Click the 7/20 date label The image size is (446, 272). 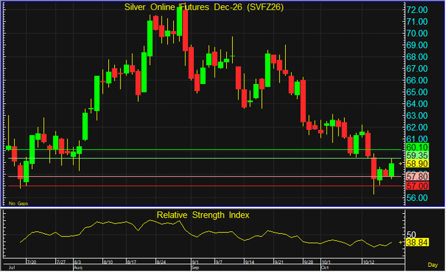[x=32, y=262]
